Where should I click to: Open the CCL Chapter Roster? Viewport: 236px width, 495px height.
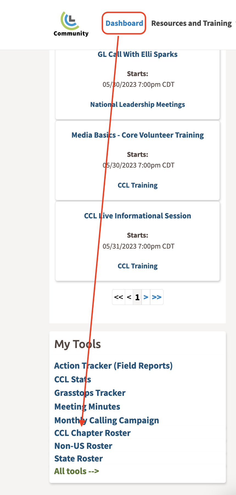coord(92,433)
